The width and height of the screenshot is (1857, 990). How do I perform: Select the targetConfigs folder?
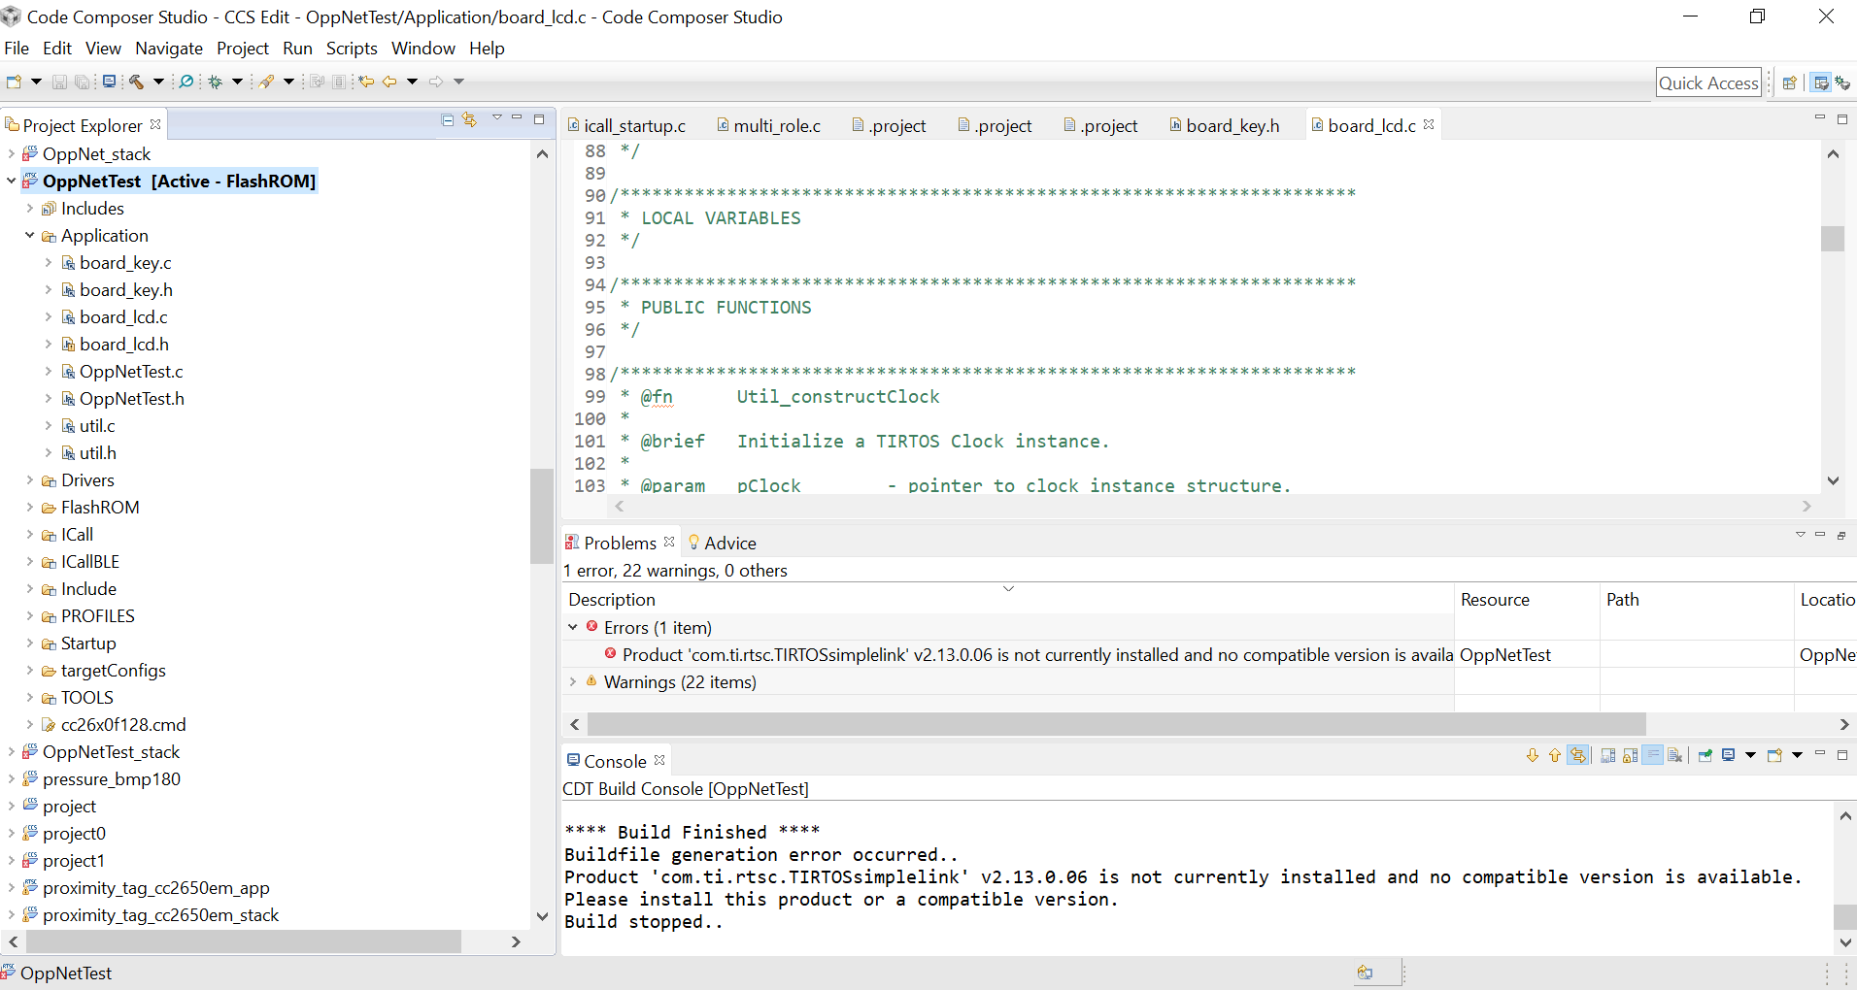pyautogui.click(x=114, y=670)
